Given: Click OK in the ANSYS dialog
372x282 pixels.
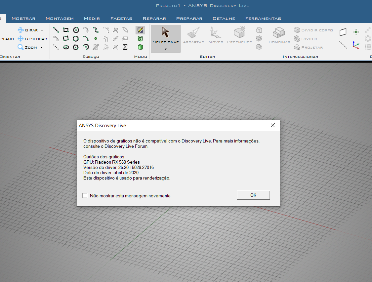Looking at the screenshot, I should tap(253, 195).
